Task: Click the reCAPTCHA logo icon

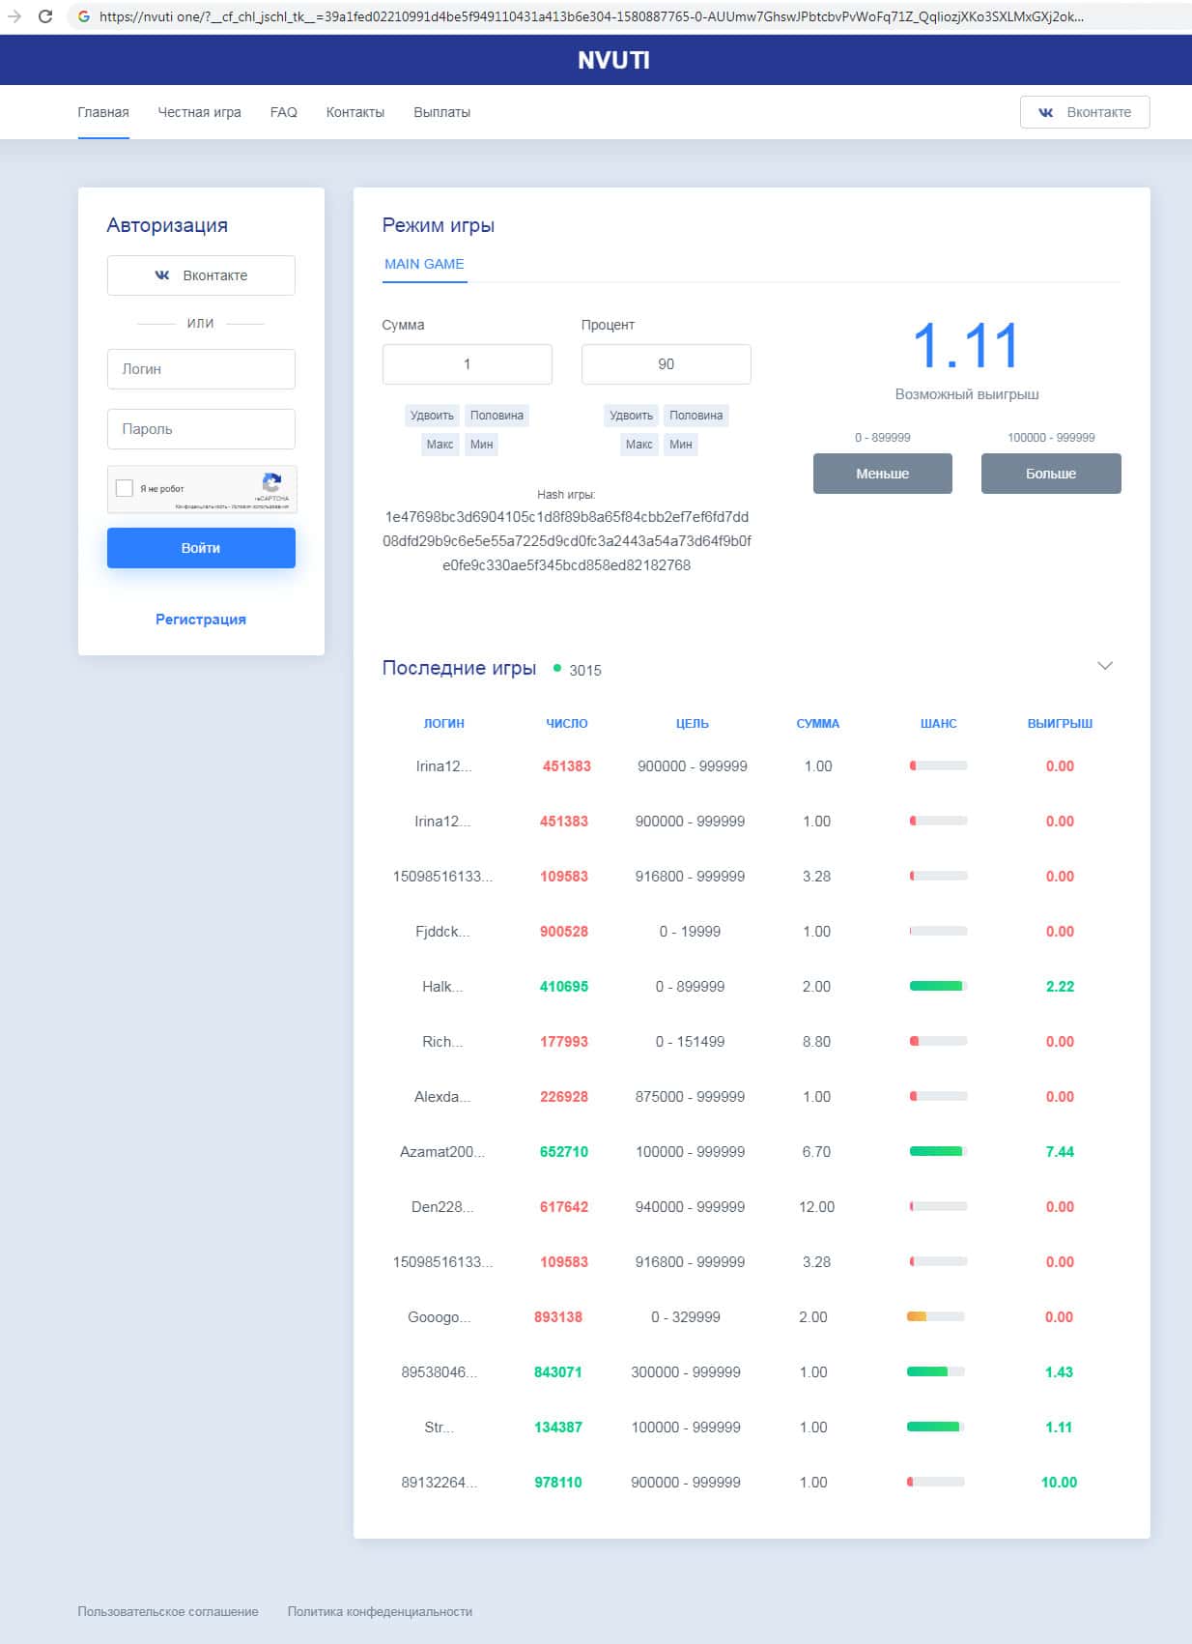Action: [x=272, y=482]
